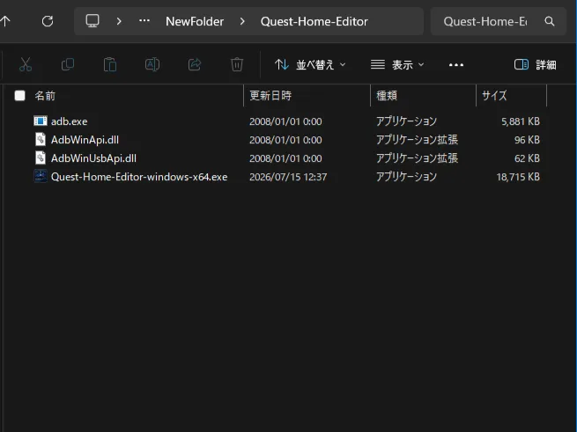Tick the select-all checkbox beside 名前

[x=20, y=96]
